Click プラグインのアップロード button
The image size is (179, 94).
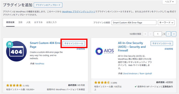[x=48, y=5]
